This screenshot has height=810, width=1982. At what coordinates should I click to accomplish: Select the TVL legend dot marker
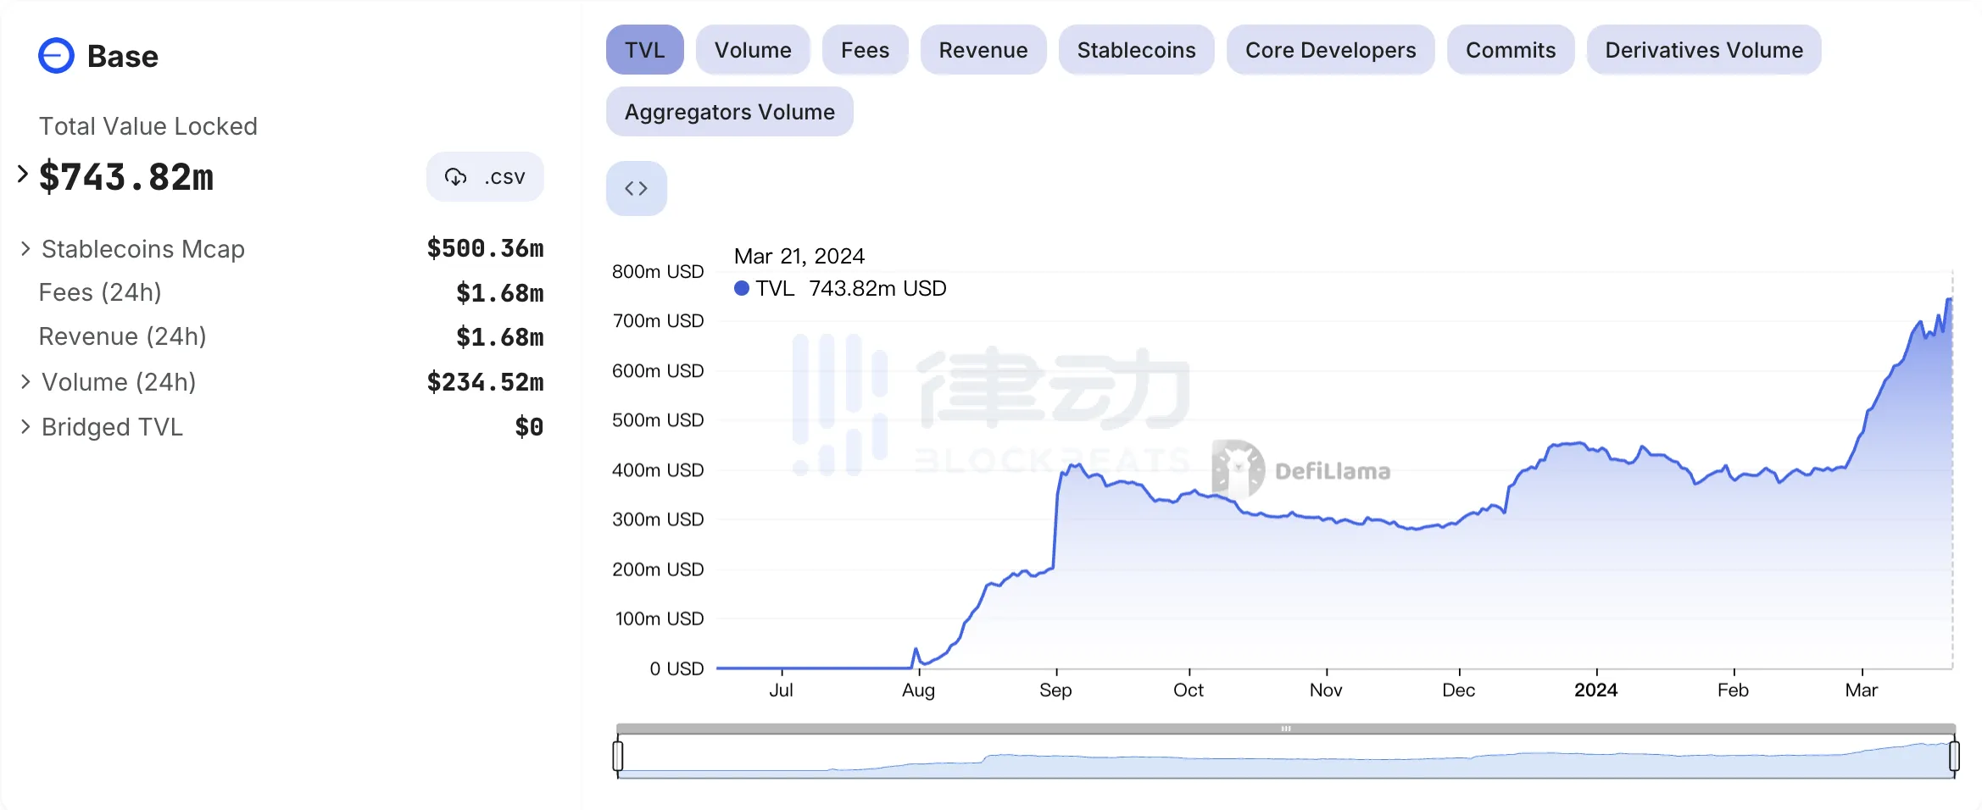(741, 288)
